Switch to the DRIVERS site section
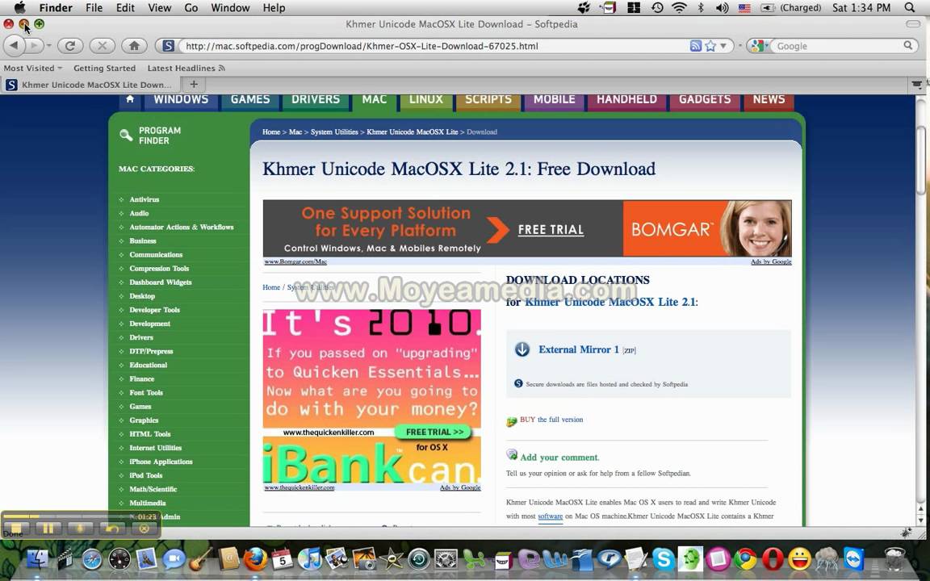The image size is (930, 581). 315,99
